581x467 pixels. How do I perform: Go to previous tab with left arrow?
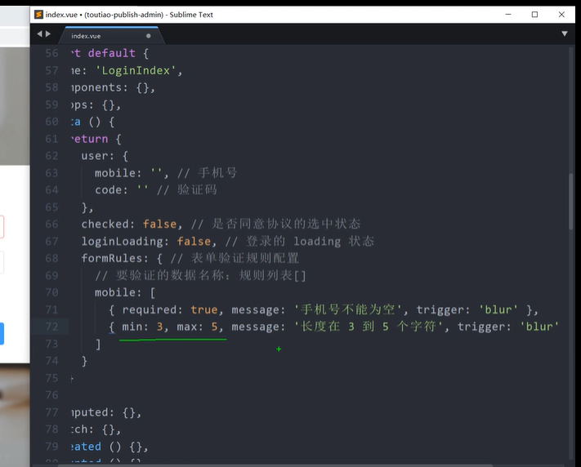pos(39,34)
